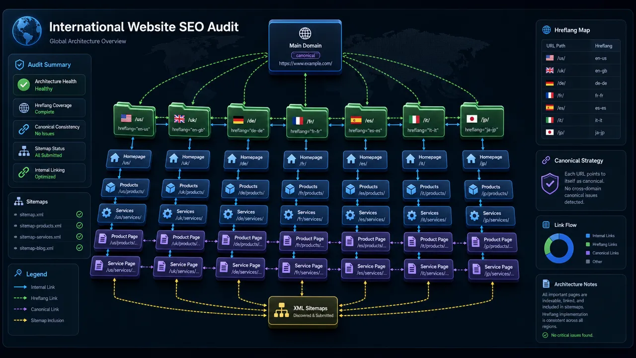Expand the sitemap-services.xml row arrow
The image size is (636, 358).
click(x=16, y=237)
